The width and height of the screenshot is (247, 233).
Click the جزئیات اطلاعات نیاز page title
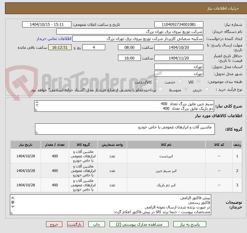[x=223, y=8]
